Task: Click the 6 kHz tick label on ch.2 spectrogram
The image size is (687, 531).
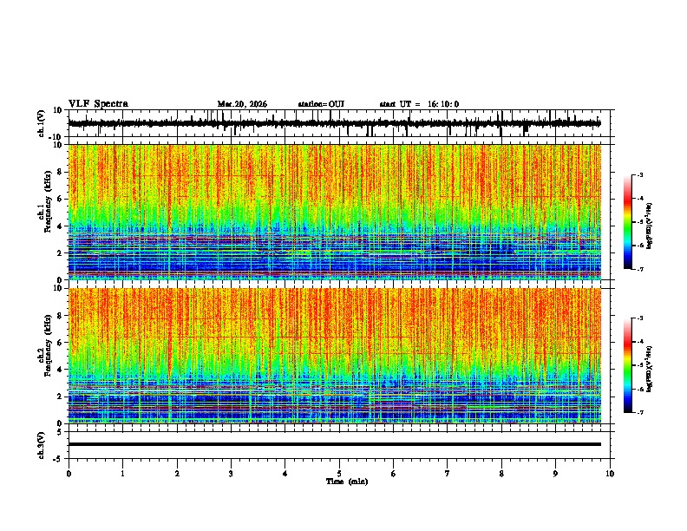Action: click(x=60, y=343)
